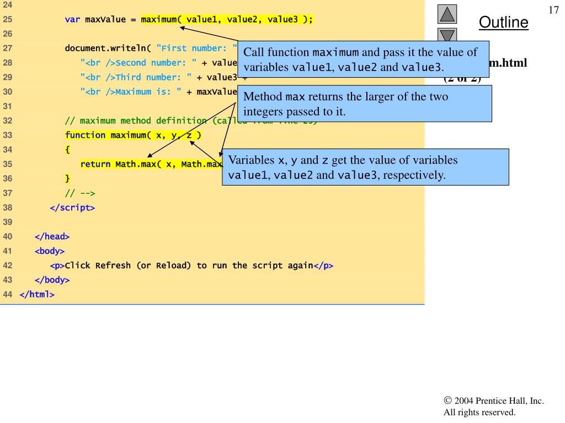Screen dimensions: 565x423
Task: Click the Prentice Hall copyright notice
Action: pyautogui.click(x=493, y=406)
